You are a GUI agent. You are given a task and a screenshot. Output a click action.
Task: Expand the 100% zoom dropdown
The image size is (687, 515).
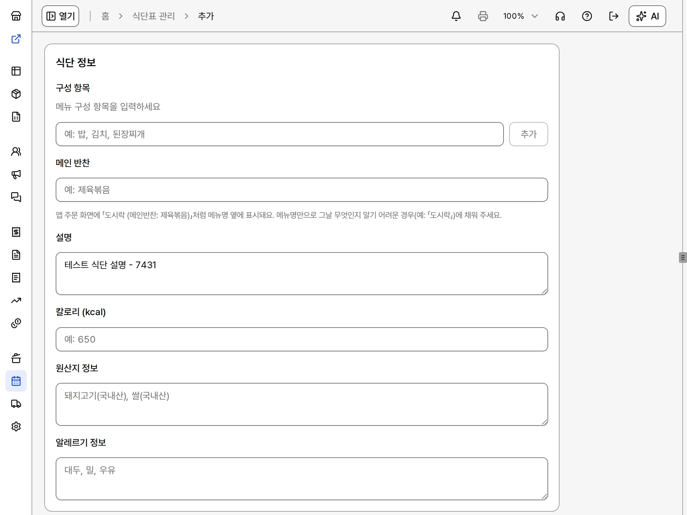(x=520, y=16)
